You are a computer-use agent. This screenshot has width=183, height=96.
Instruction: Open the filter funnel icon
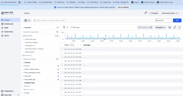point(64,27)
